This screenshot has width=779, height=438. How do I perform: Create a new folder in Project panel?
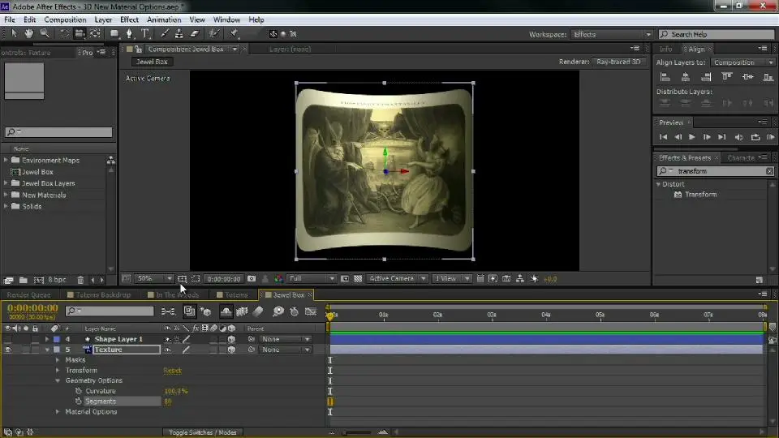pos(24,280)
